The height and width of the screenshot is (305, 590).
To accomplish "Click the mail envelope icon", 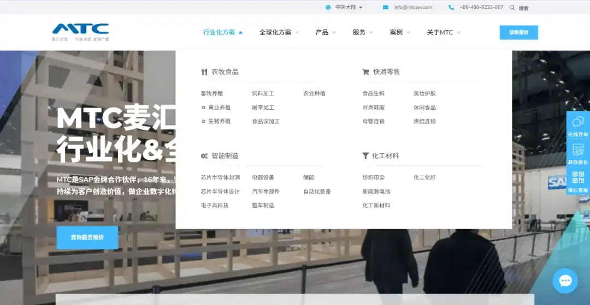I will (x=385, y=8).
